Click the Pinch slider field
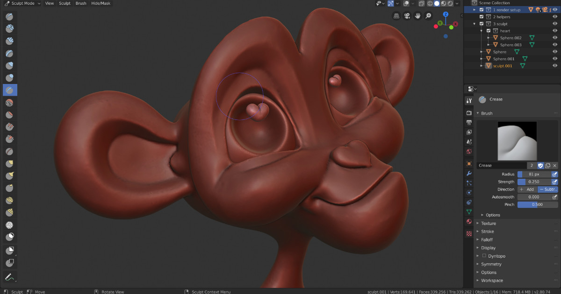The width and height of the screenshot is (561, 294). (538, 204)
